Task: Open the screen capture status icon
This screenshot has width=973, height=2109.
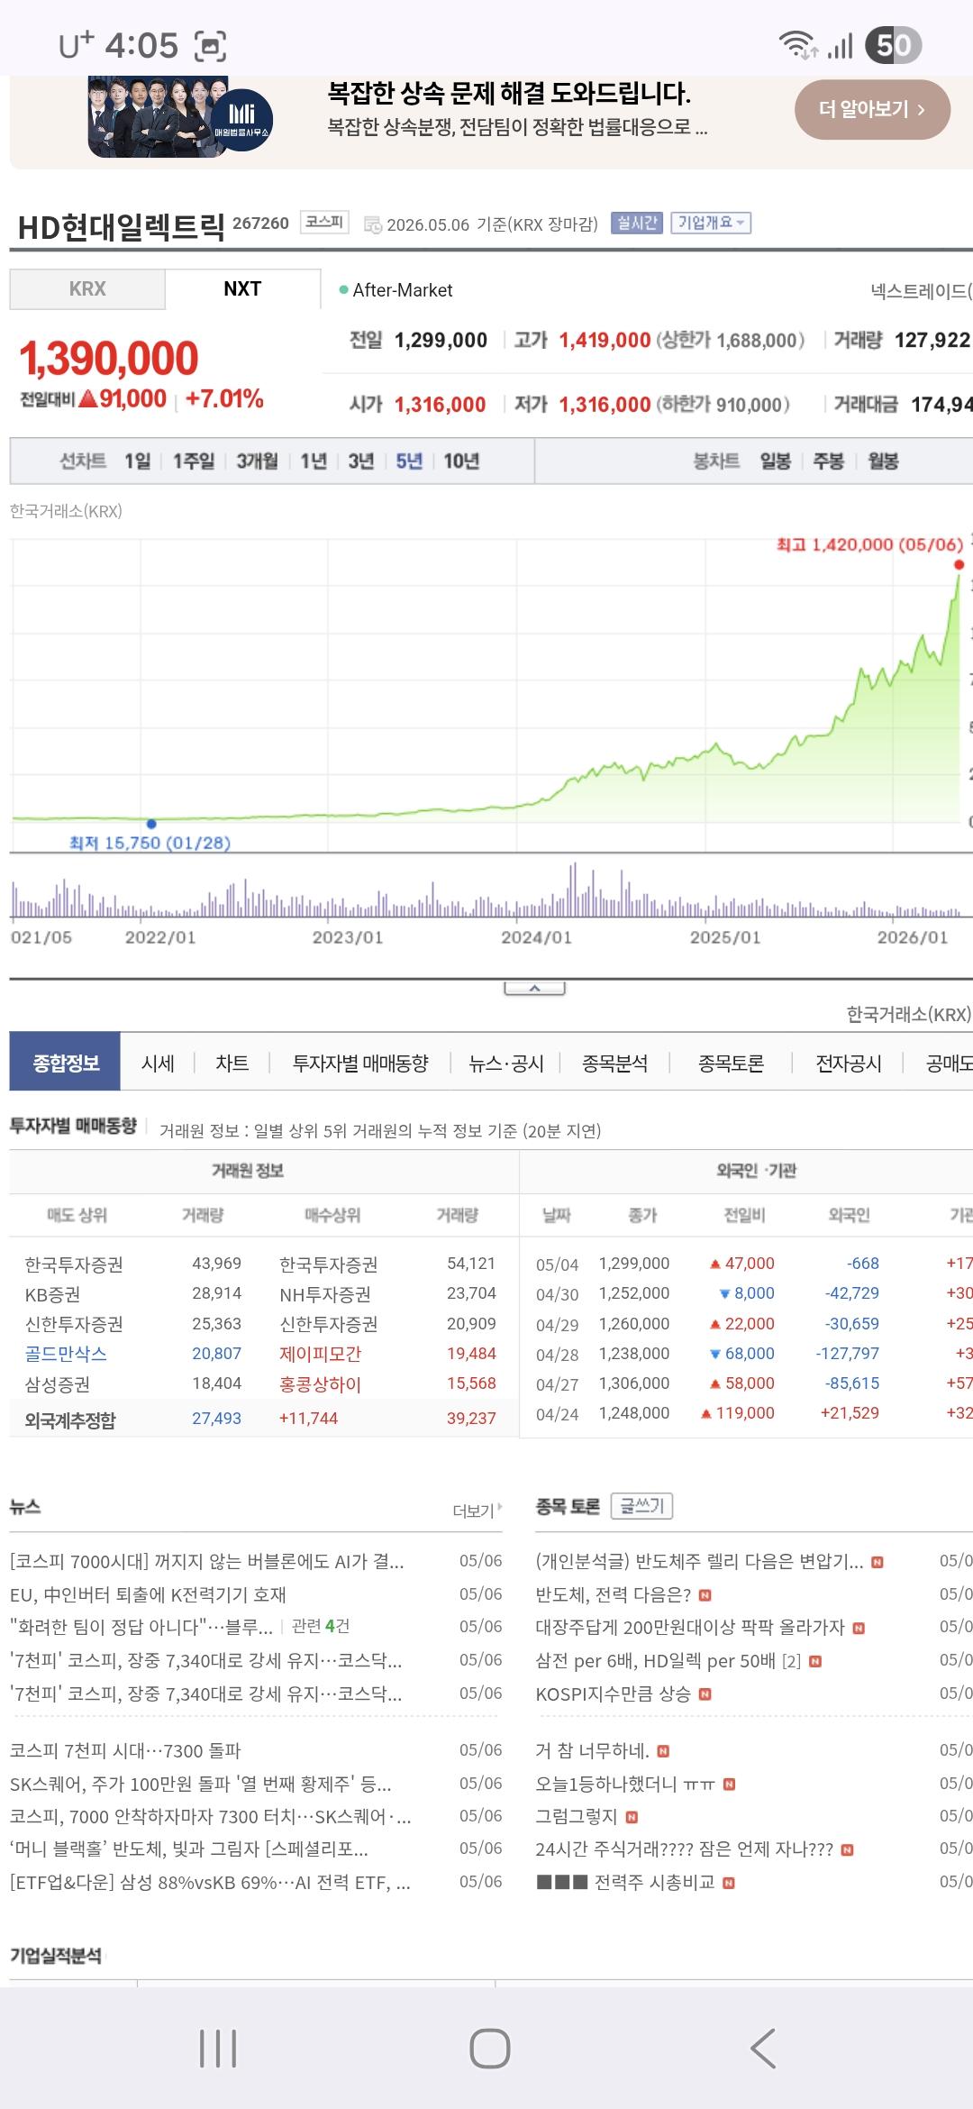Action: (210, 45)
